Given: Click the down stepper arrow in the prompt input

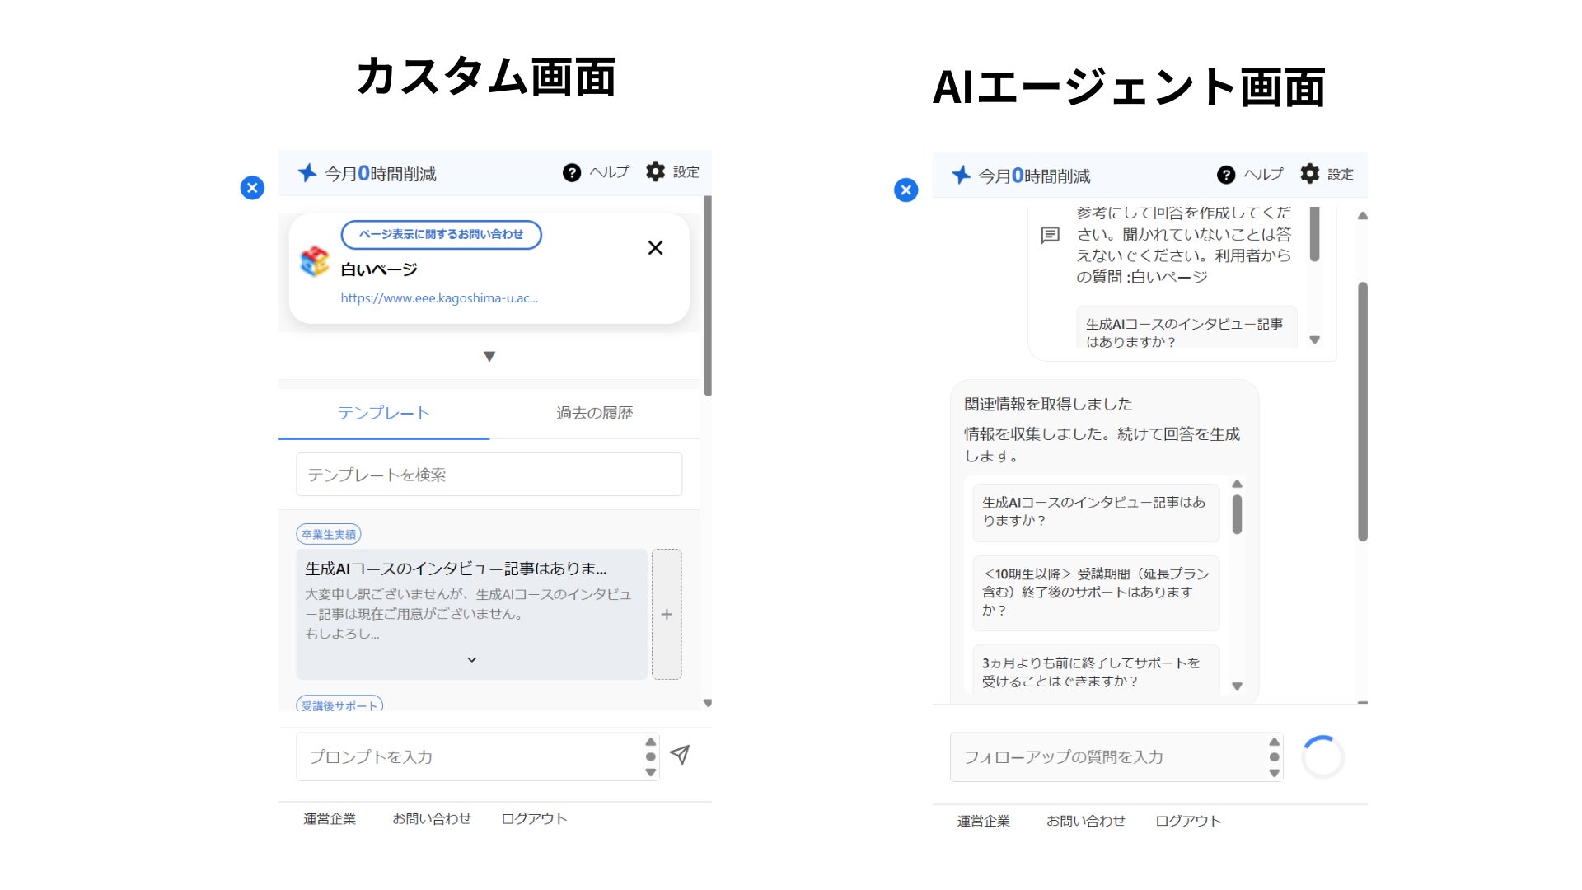Looking at the screenshot, I should [651, 773].
